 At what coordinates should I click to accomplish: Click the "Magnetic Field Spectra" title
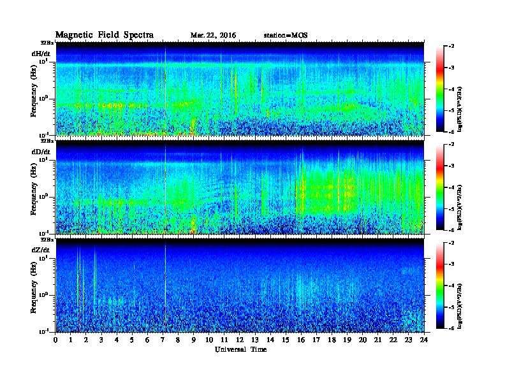click(x=105, y=35)
